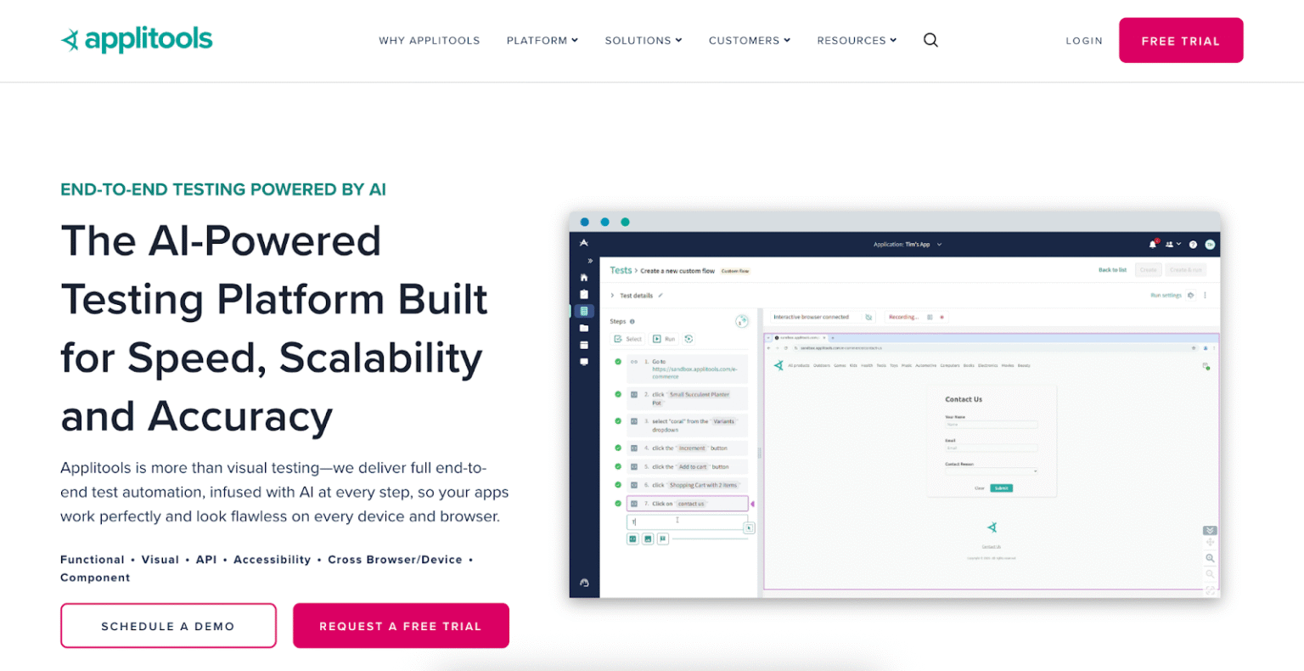Toggle the Interactive browser connected switch

868,317
